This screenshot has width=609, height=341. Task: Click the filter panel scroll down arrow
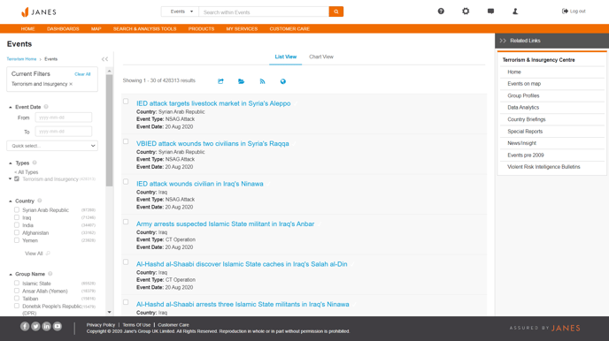pyautogui.click(x=109, y=312)
